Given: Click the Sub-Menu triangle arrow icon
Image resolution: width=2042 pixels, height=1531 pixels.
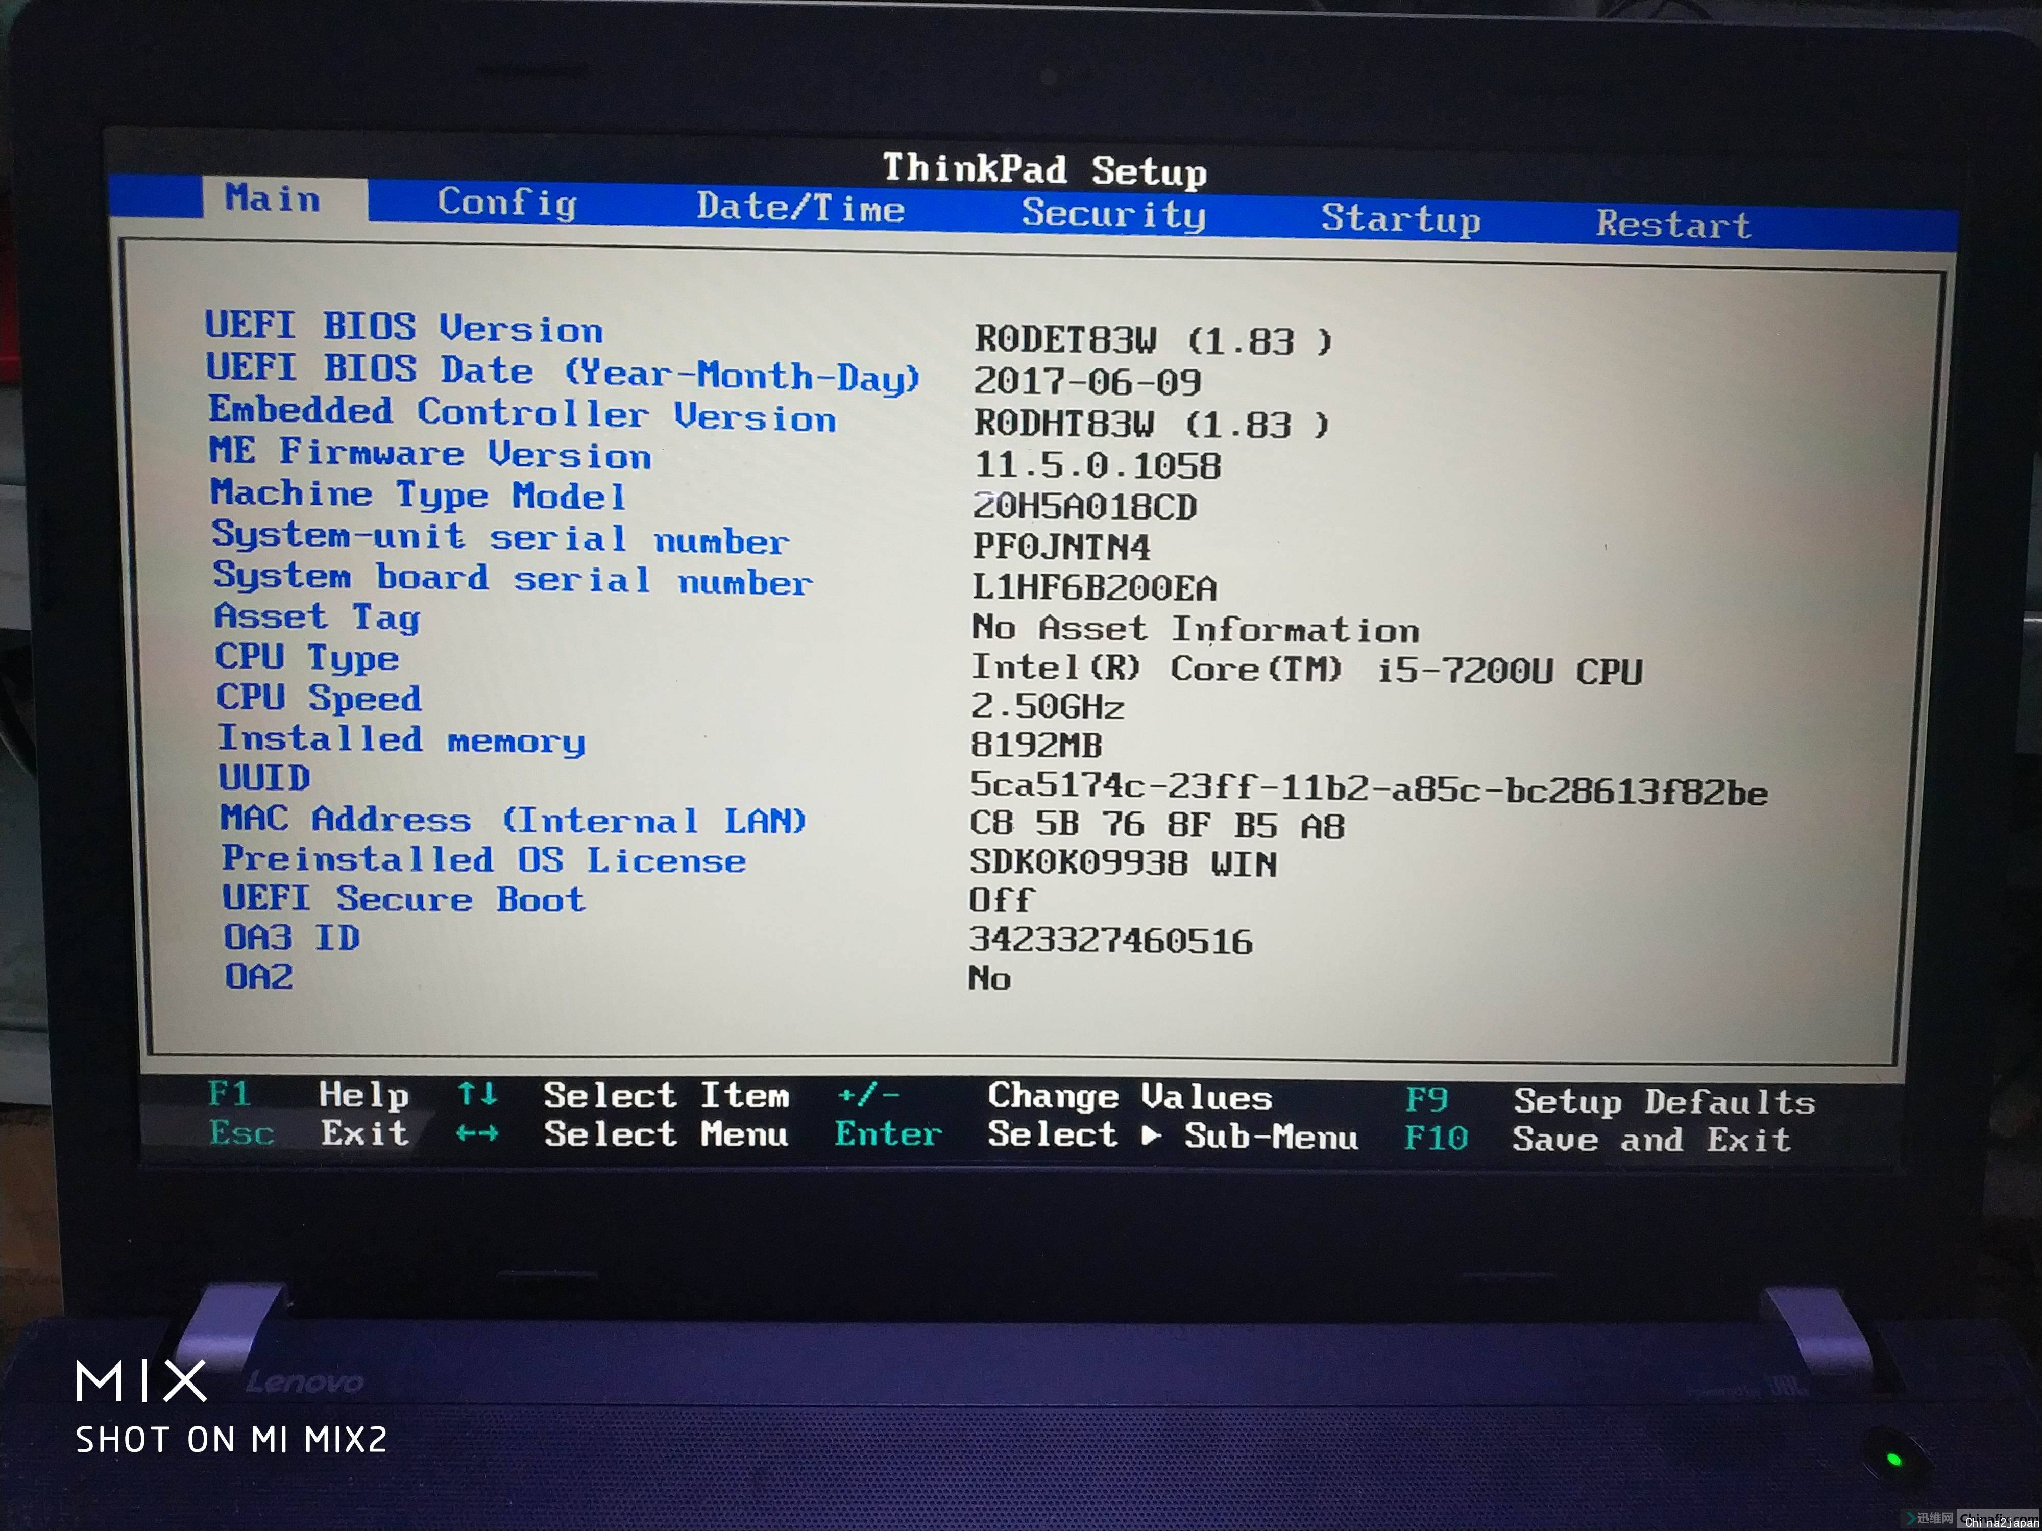Looking at the screenshot, I should point(1150,1135).
